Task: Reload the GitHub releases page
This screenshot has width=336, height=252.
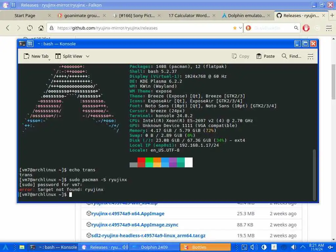Action: coord(30,28)
